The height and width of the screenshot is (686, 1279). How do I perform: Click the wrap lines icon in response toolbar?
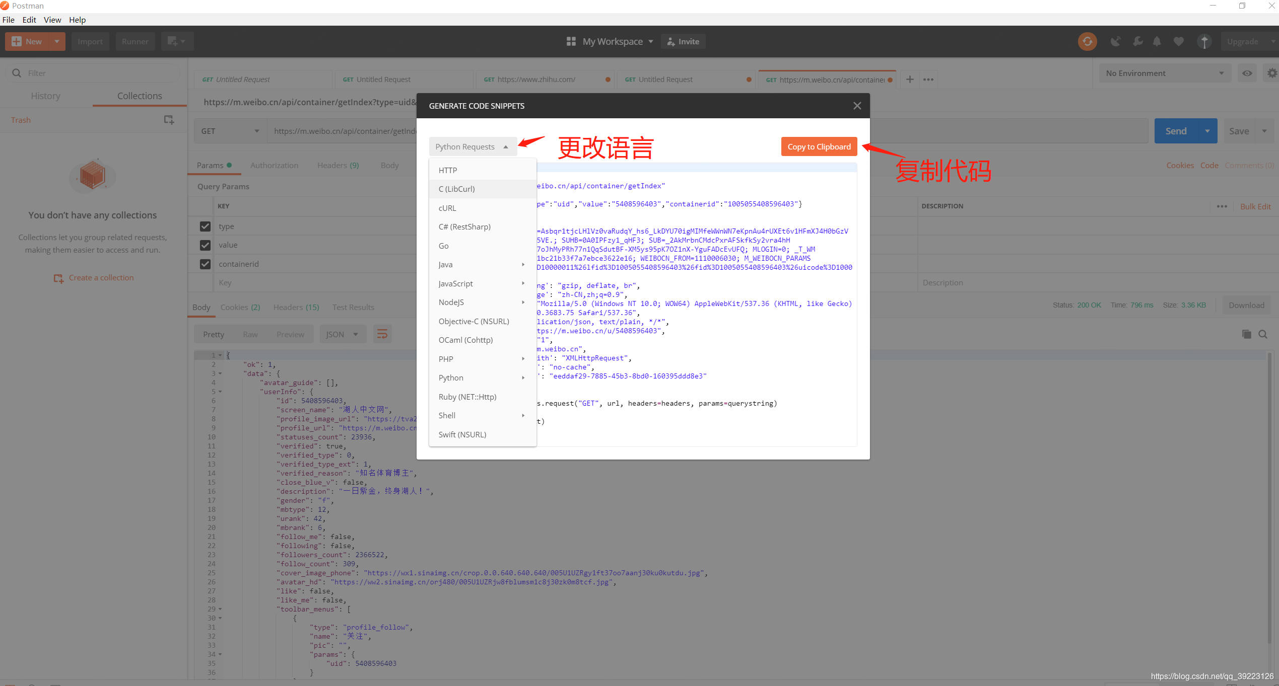tap(382, 334)
